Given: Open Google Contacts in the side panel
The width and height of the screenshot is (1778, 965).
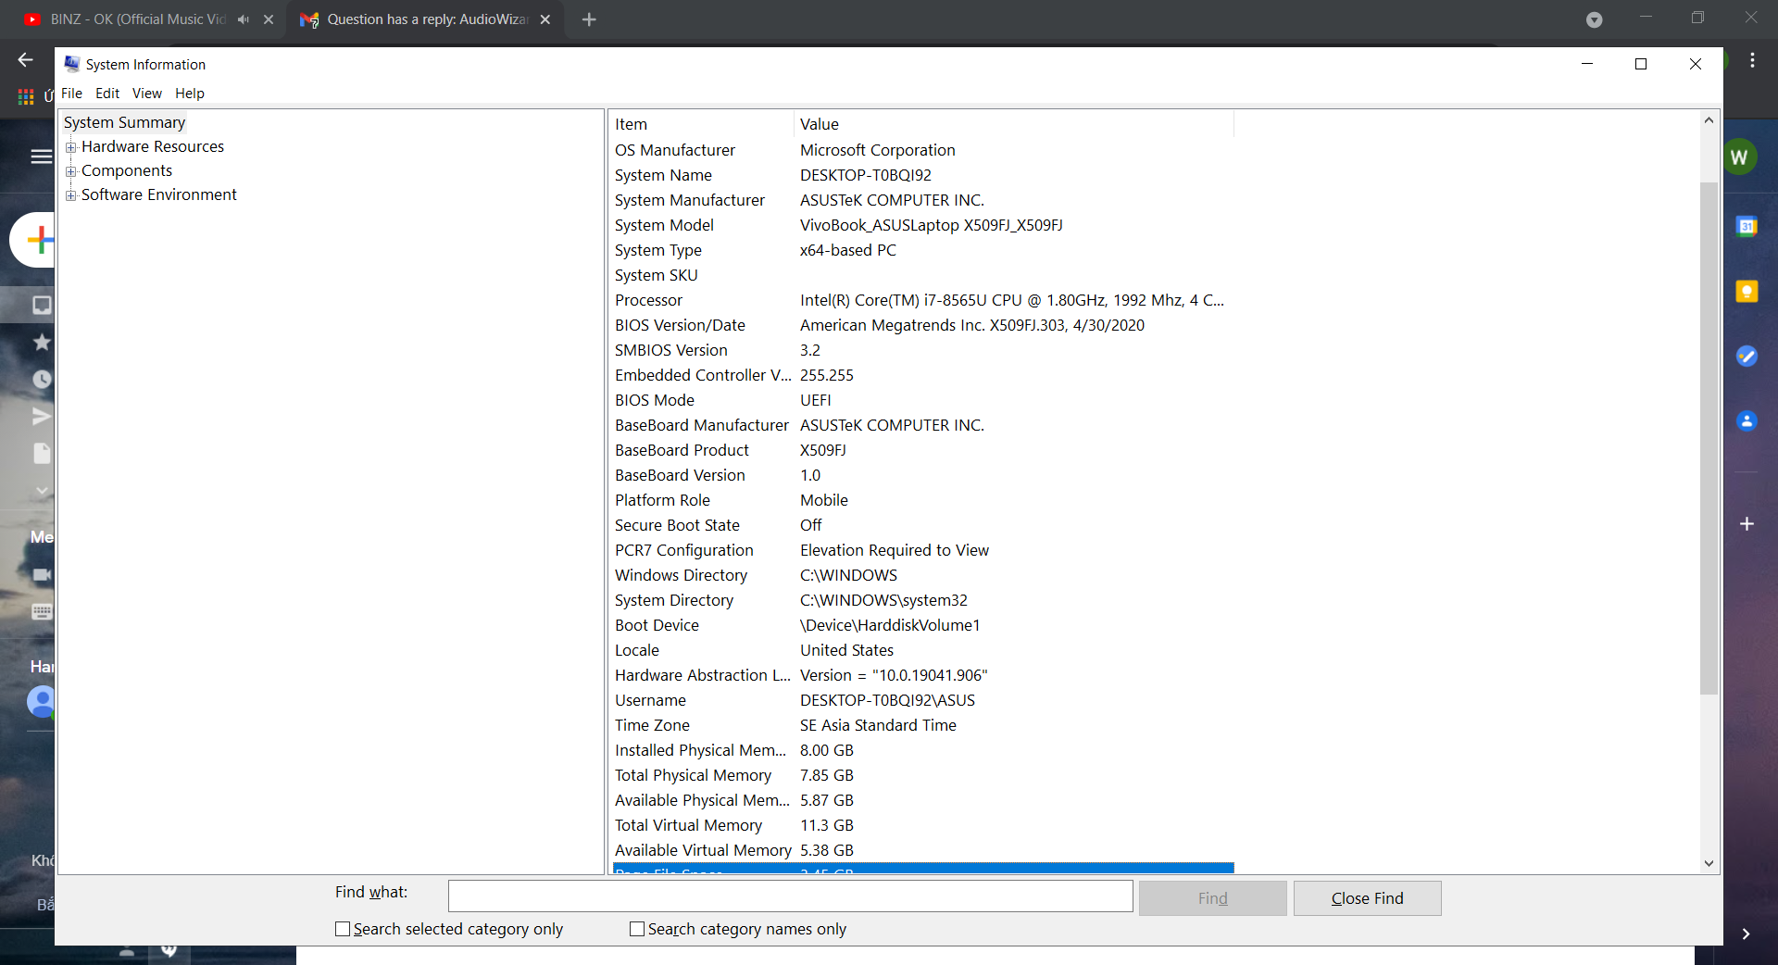Looking at the screenshot, I should (x=1747, y=421).
